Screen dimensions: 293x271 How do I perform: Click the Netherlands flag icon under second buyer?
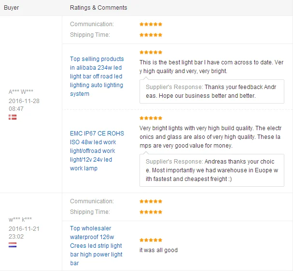pos(13,245)
